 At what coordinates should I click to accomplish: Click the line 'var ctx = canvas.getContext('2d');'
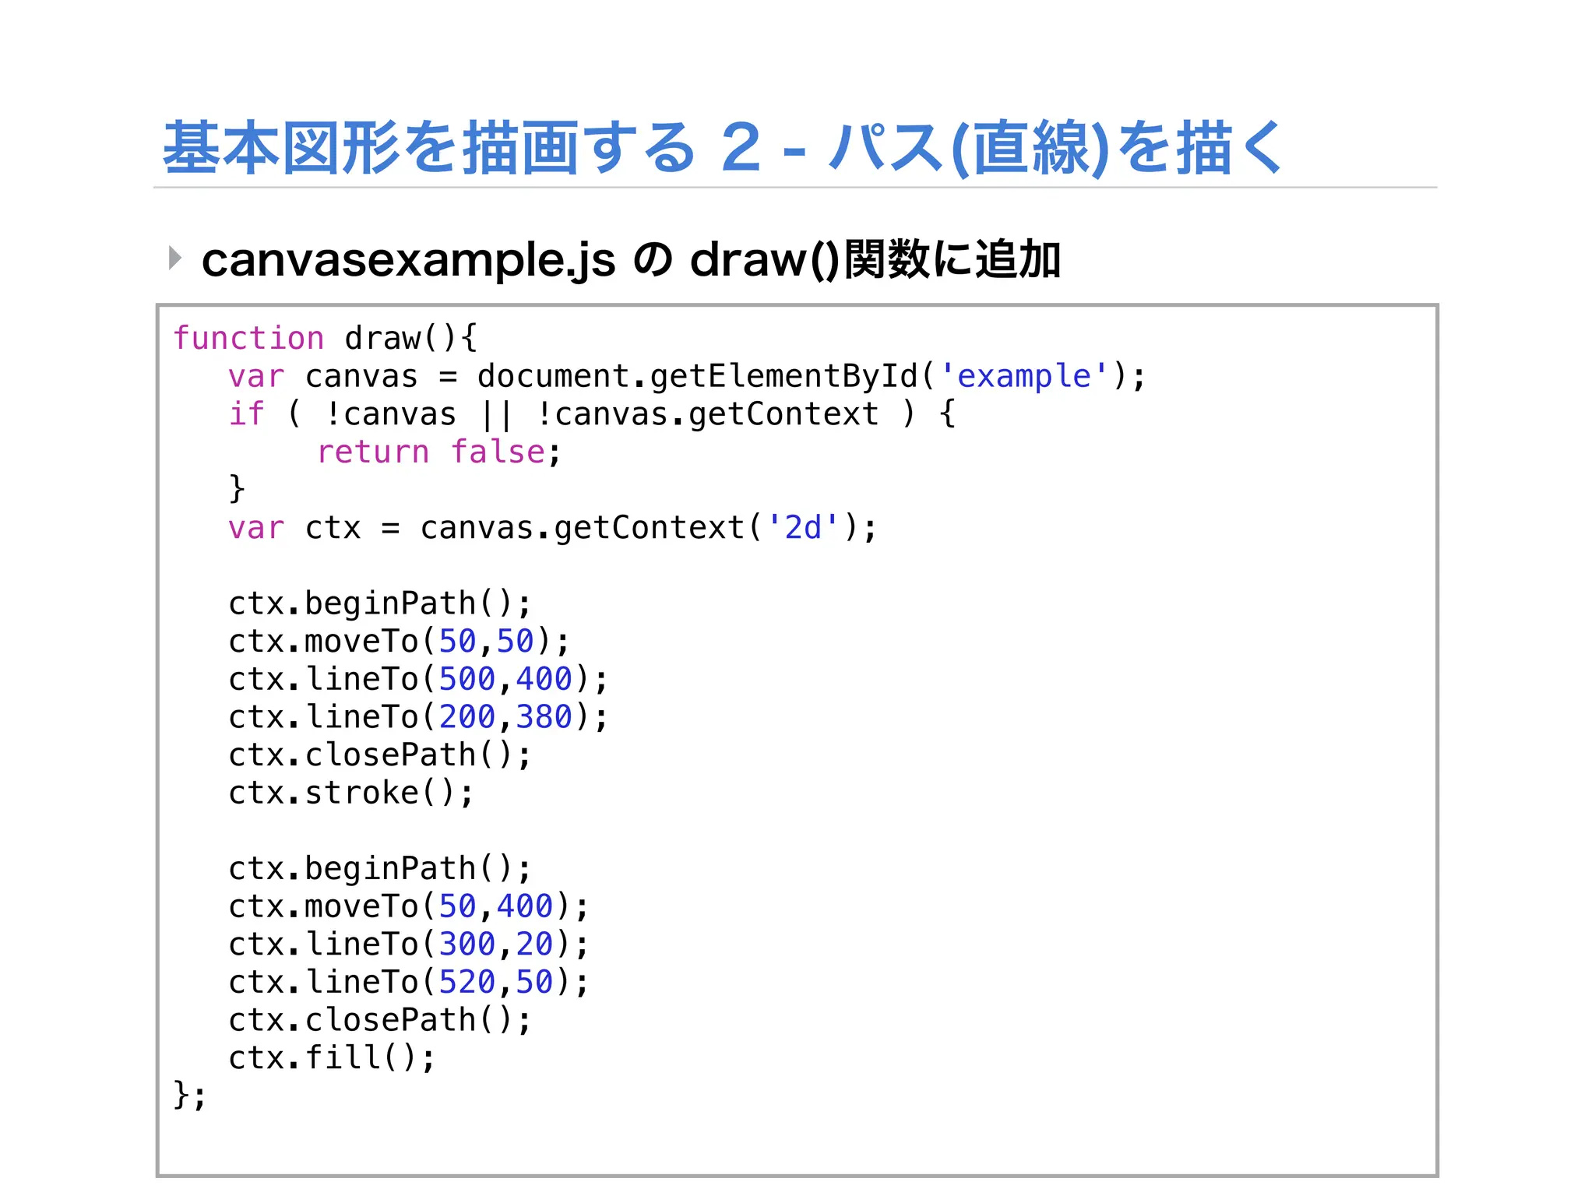[553, 528]
